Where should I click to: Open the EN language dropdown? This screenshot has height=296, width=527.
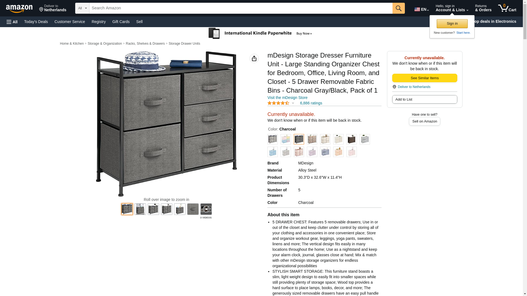point(422,9)
